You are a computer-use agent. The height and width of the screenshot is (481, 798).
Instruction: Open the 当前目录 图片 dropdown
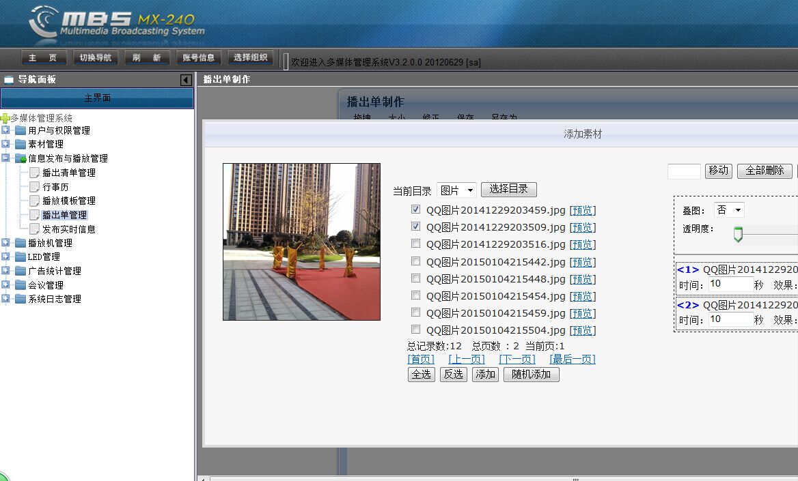[x=456, y=190]
